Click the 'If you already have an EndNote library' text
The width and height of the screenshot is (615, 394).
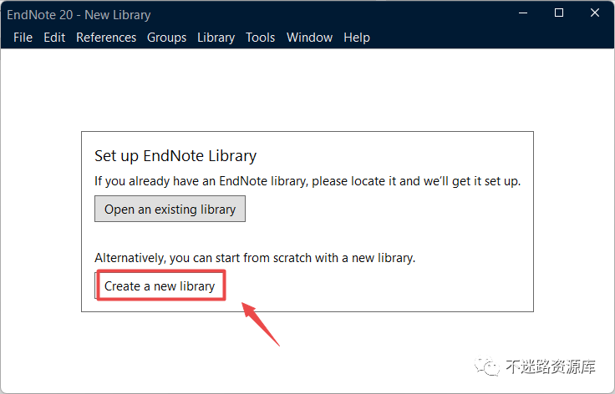(307, 181)
